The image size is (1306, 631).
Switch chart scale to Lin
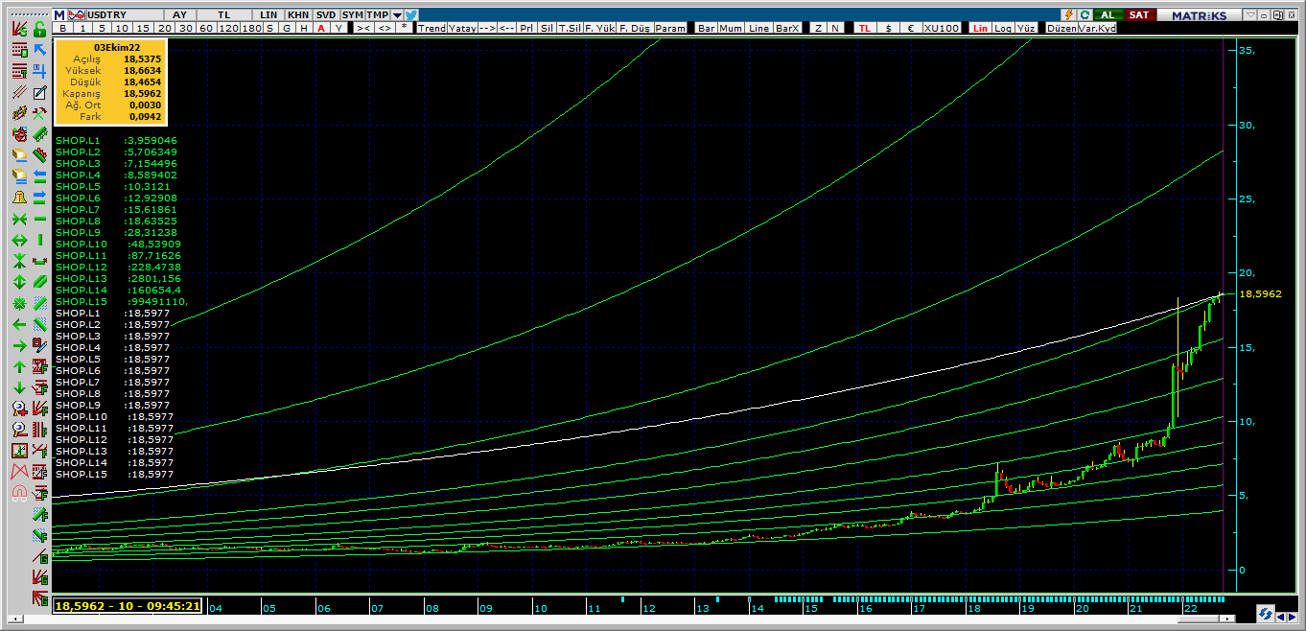coord(980,29)
